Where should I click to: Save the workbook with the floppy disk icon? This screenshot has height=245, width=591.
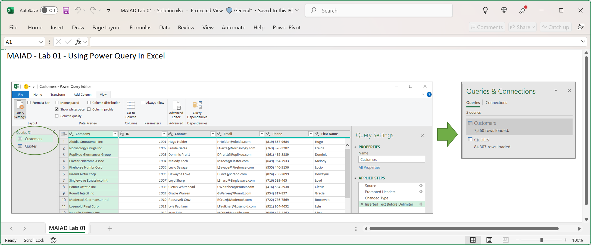[x=66, y=10]
